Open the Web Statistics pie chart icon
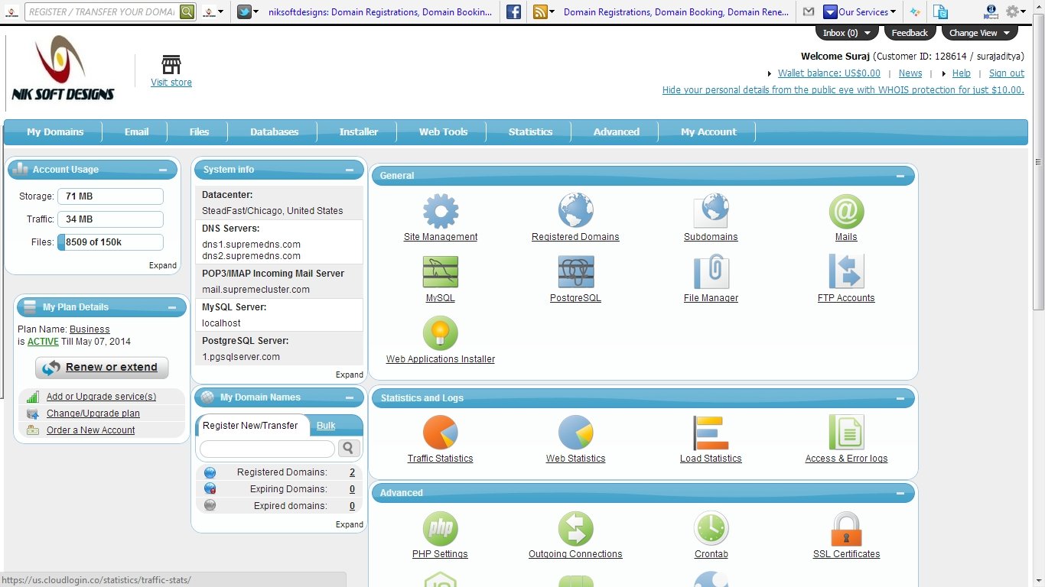 point(575,433)
